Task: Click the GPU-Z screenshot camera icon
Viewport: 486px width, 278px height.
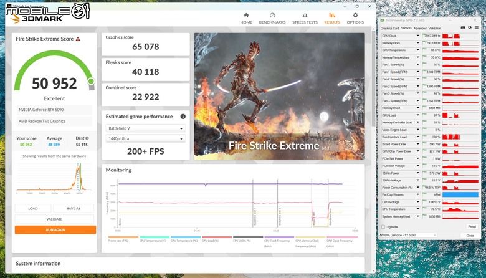Action: 463,27
